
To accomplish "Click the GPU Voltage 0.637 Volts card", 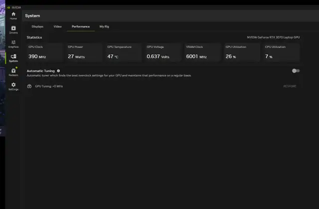I will (x=163, y=52).
